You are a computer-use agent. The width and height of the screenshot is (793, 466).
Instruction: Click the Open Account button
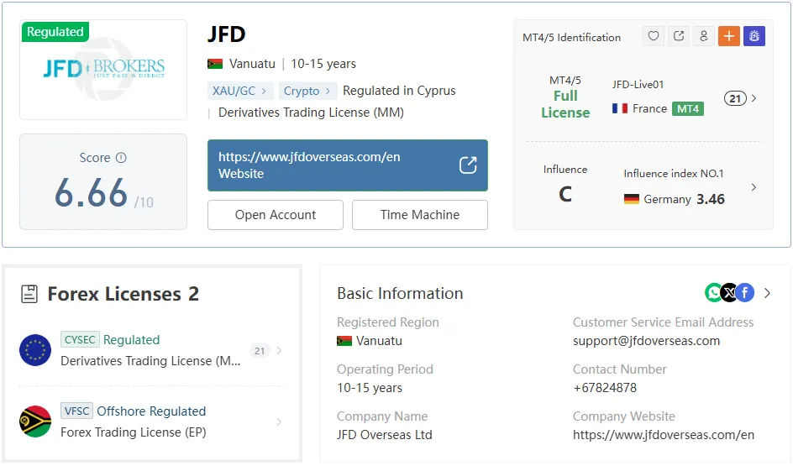pos(276,215)
